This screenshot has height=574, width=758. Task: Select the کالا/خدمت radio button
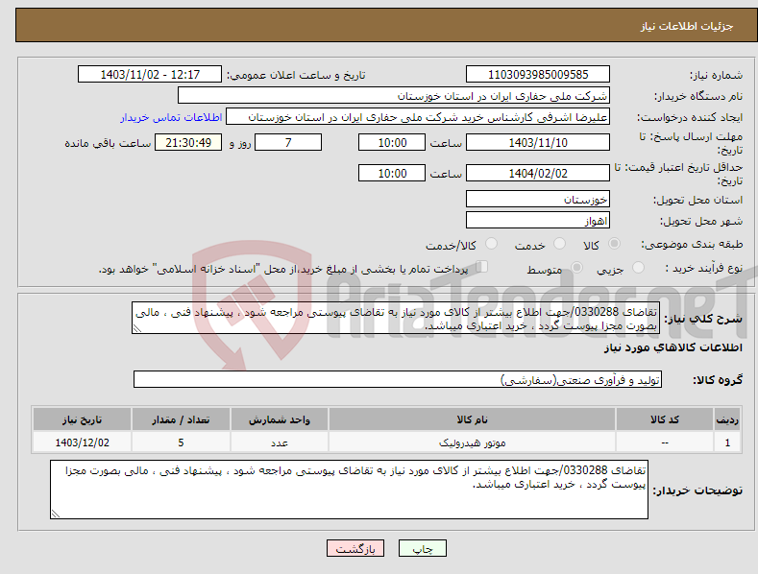pyautogui.click(x=491, y=244)
